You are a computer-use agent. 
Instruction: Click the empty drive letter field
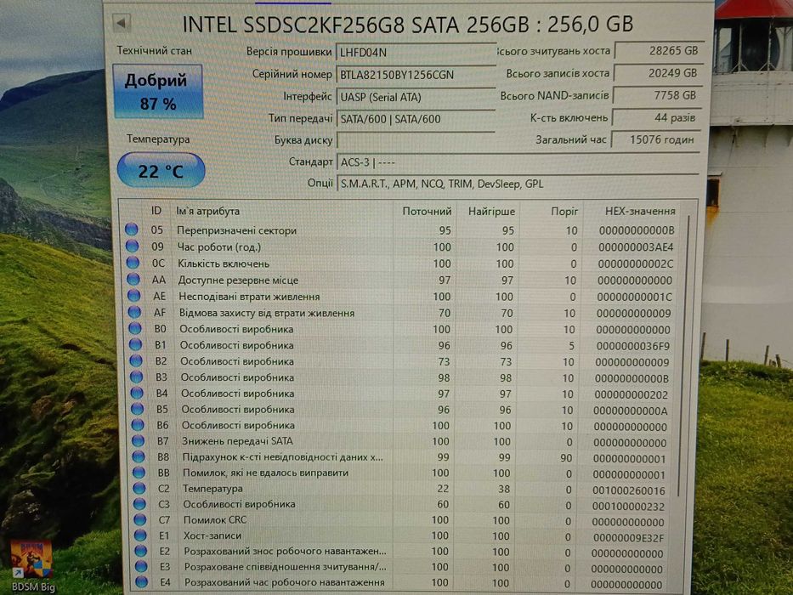click(x=416, y=140)
